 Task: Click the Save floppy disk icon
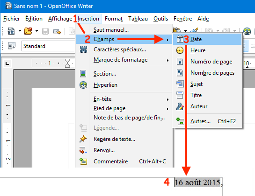(45, 31)
